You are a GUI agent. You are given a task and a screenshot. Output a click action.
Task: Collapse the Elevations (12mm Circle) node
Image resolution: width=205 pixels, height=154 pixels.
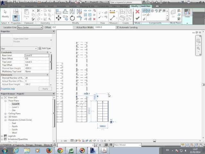click(6, 120)
